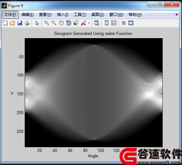Click the Hide Plot Tools icon
The width and height of the screenshot is (182, 165).
pyautogui.click(x=124, y=23)
